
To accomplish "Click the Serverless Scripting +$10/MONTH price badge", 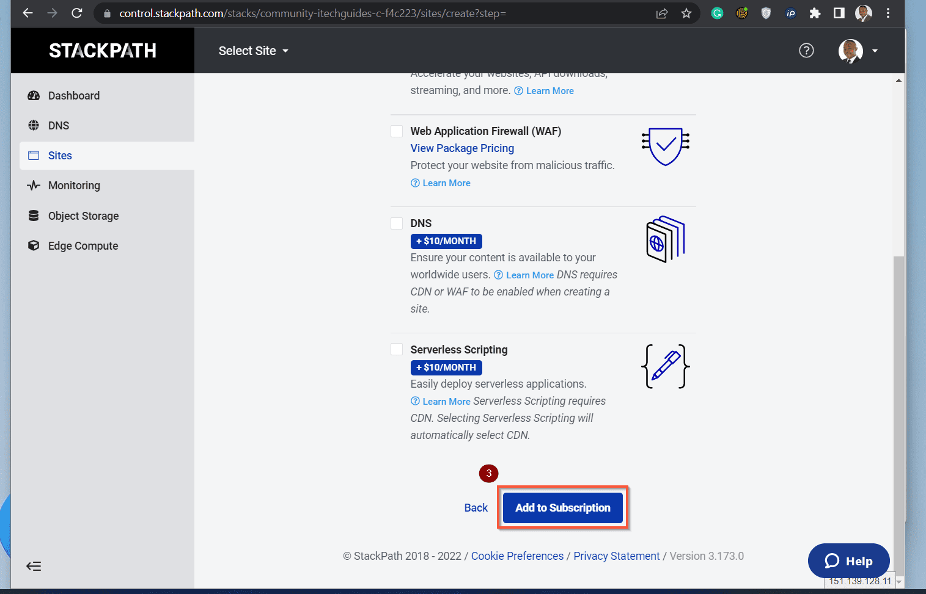I will (446, 368).
